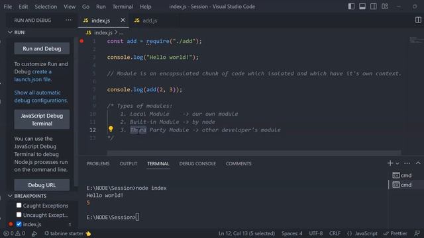Maximize the panel with the up chevron
This screenshot has width=424, height=238.
point(418,163)
